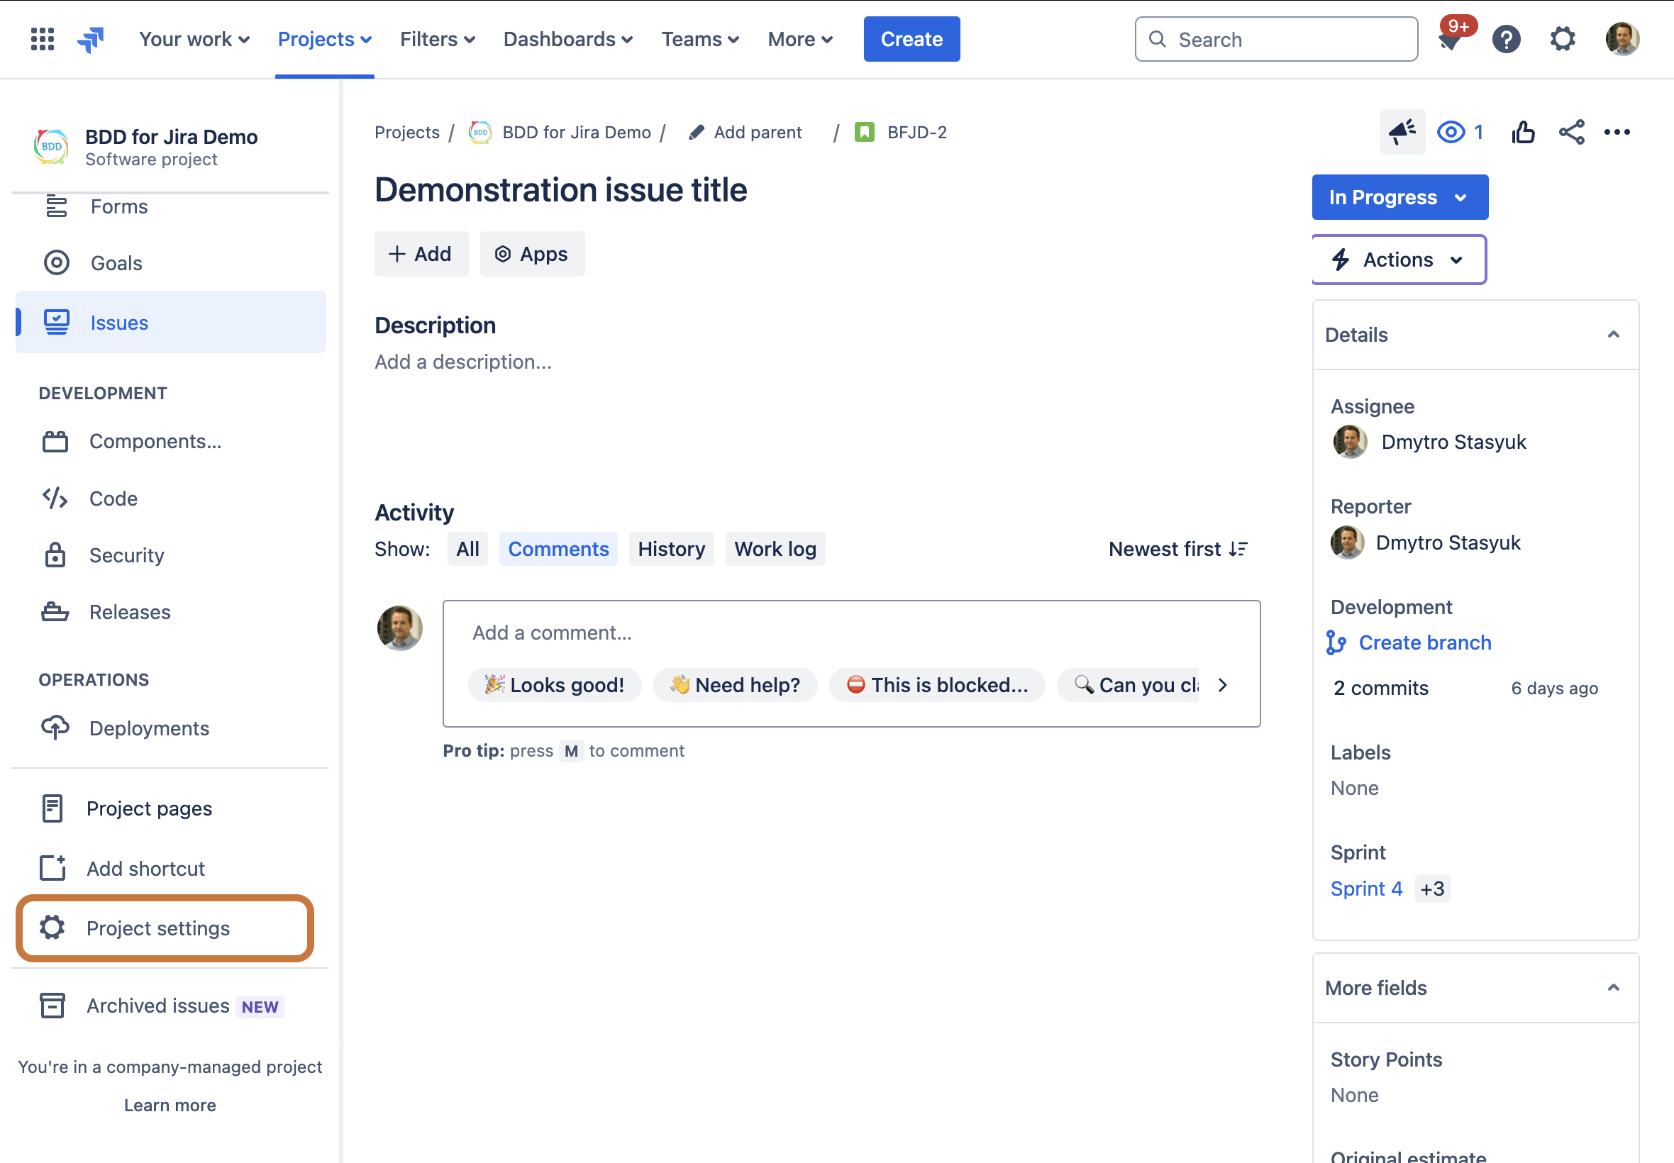
Task: Focus the Search field
Action: click(1276, 38)
